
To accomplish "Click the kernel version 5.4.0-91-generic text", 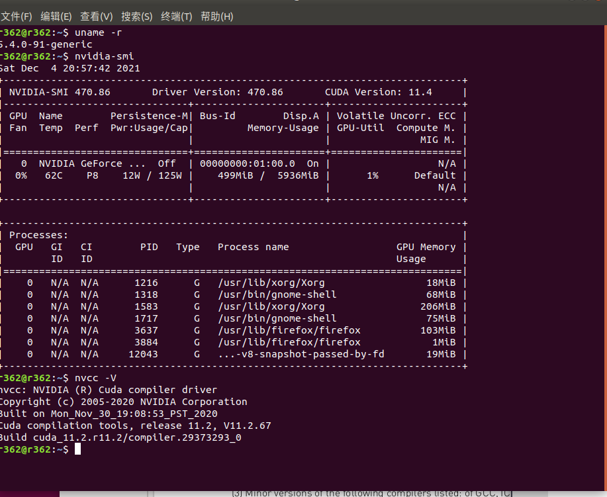I will [x=46, y=44].
